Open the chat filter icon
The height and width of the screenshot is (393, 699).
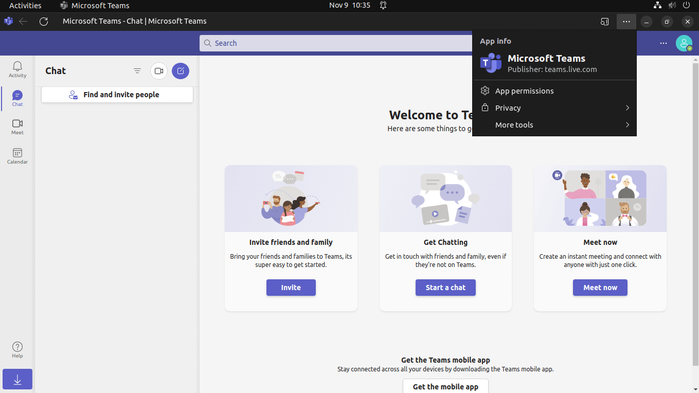137,71
